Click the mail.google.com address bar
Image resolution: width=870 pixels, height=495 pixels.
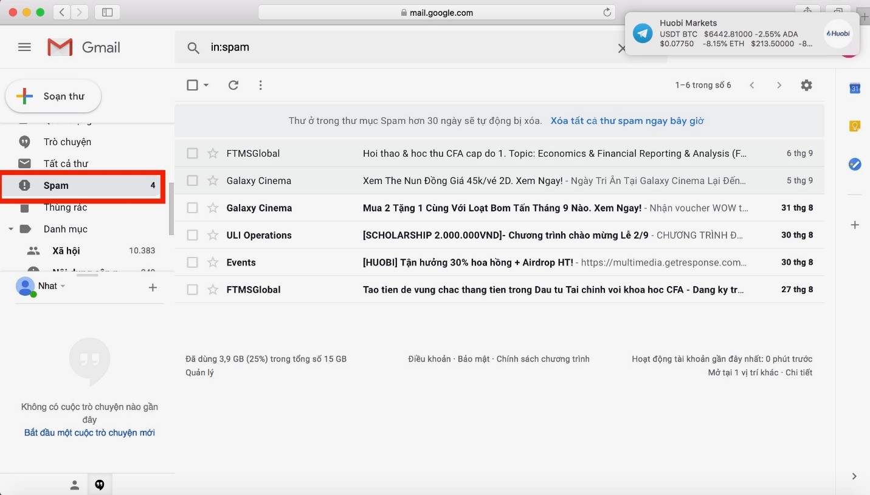pos(437,12)
